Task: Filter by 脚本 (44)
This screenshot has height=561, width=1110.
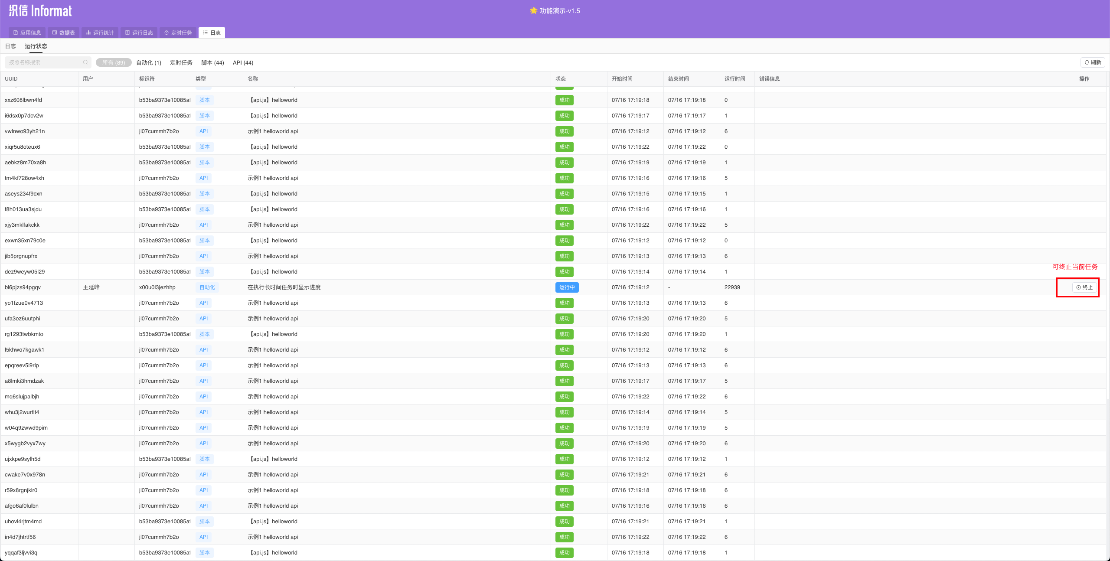Action: tap(212, 63)
